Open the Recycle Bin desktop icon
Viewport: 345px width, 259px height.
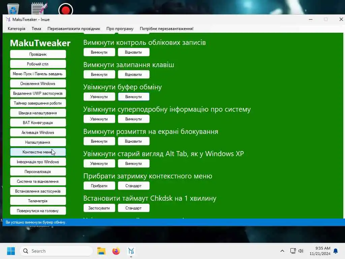pyautogui.click(x=13, y=9)
